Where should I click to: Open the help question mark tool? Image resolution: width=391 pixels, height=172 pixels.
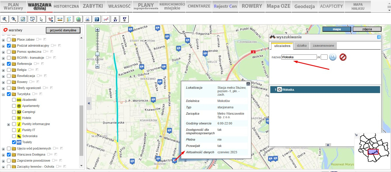97,19
